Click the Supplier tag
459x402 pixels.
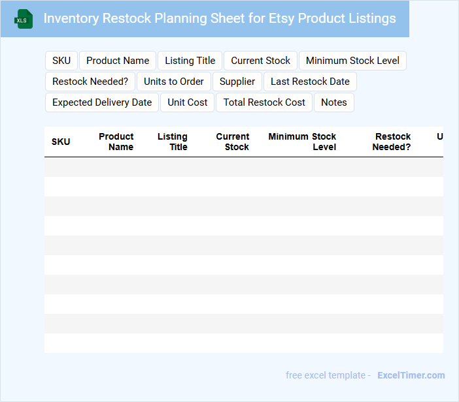(x=237, y=82)
